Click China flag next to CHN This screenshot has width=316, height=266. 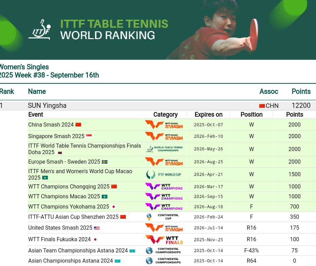(262, 106)
